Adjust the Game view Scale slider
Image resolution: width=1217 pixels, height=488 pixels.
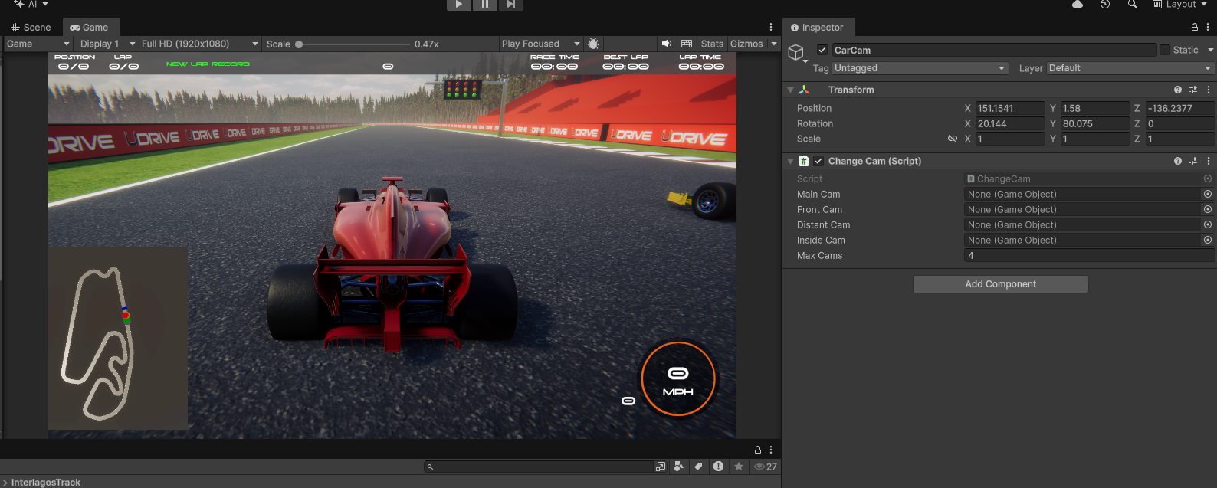click(353, 44)
